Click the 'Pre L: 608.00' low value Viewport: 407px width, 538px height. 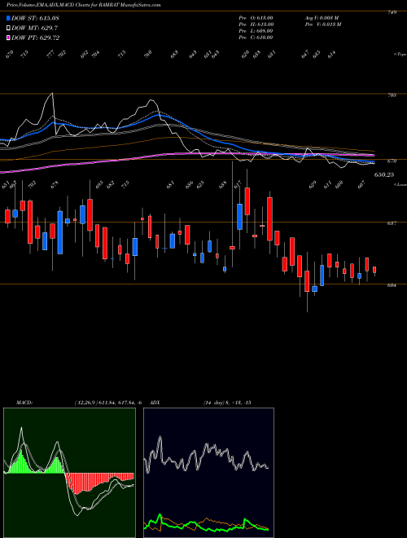coord(256,31)
